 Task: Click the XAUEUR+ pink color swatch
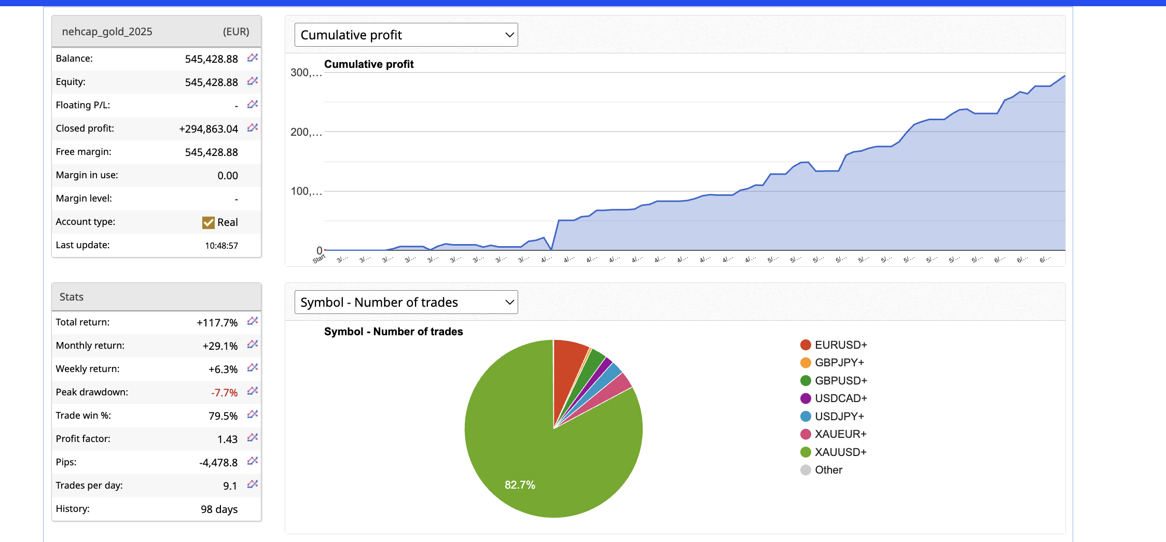(806, 434)
